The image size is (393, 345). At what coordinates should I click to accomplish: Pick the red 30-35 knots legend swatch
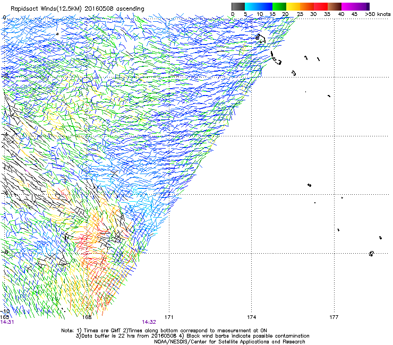[321, 6]
